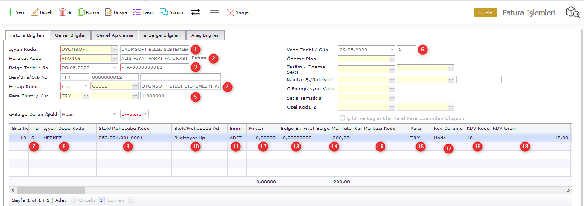584x206 pixels.
Task: Switch to the e-Belge Bilgileri tab
Action: click(x=162, y=35)
